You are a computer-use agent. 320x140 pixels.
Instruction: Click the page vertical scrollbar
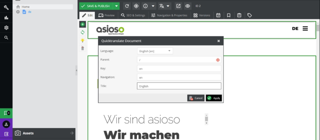[318, 80]
